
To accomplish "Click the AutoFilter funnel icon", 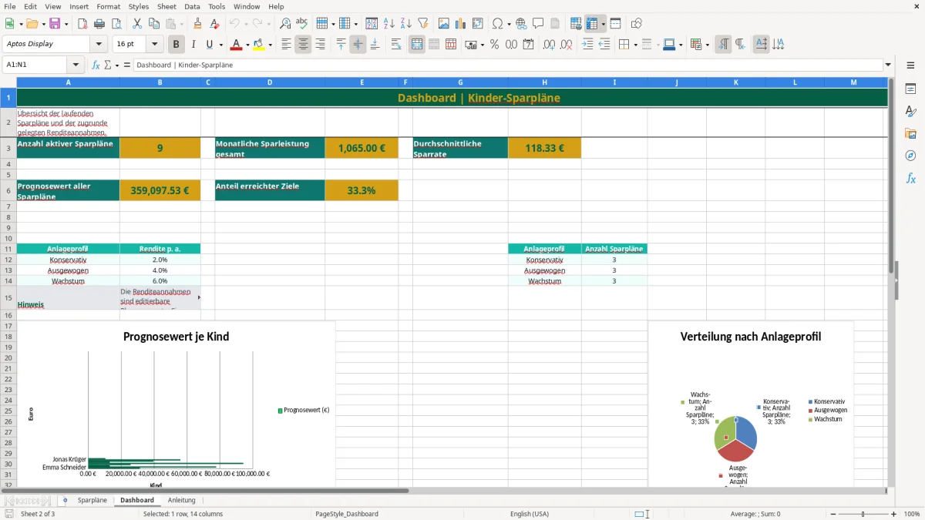I will pyautogui.click(x=423, y=24).
